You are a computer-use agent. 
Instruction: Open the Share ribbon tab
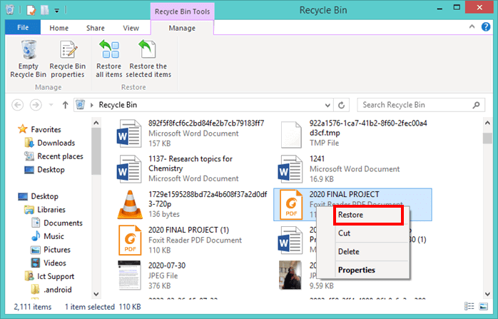click(96, 28)
